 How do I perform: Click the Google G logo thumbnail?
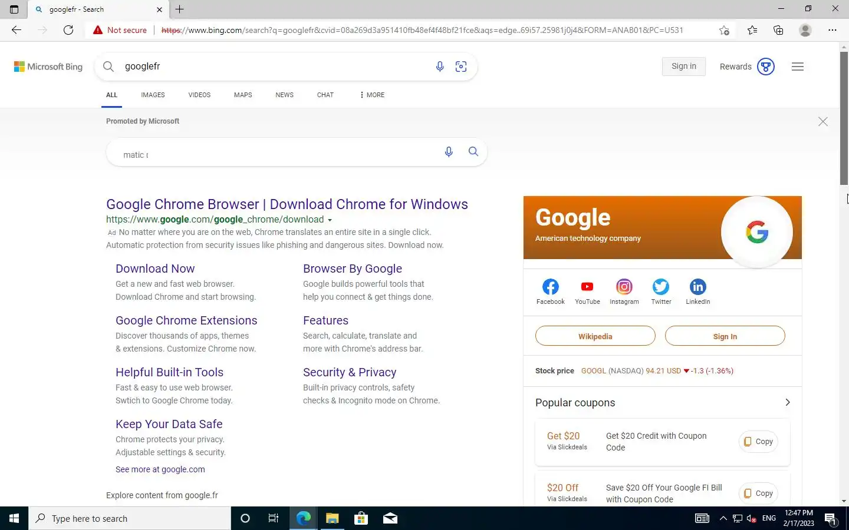757,232
